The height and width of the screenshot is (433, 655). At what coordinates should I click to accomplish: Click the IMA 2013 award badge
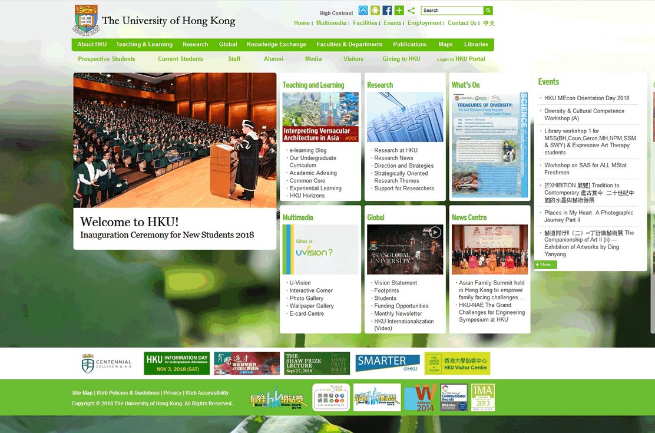click(483, 398)
